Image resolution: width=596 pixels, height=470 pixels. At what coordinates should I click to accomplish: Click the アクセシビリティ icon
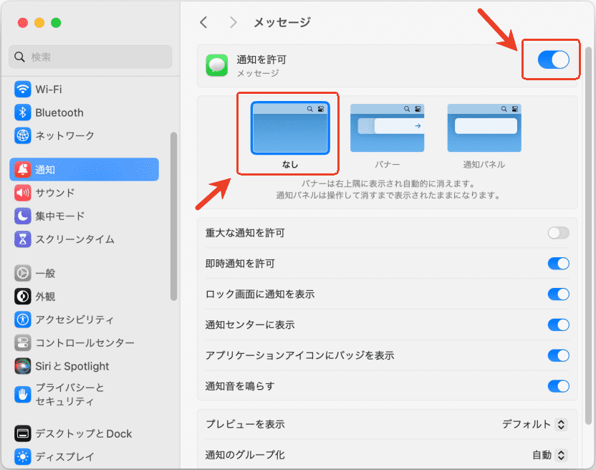click(23, 320)
